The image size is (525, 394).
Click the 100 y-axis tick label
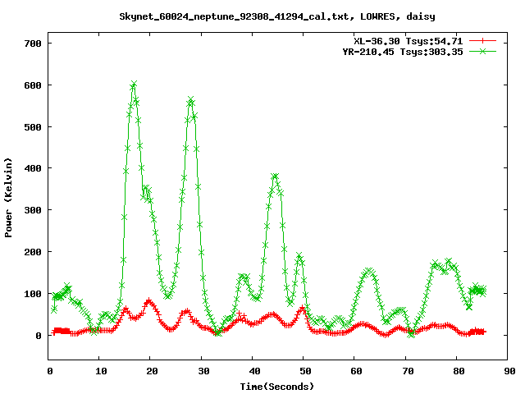(x=33, y=294)
